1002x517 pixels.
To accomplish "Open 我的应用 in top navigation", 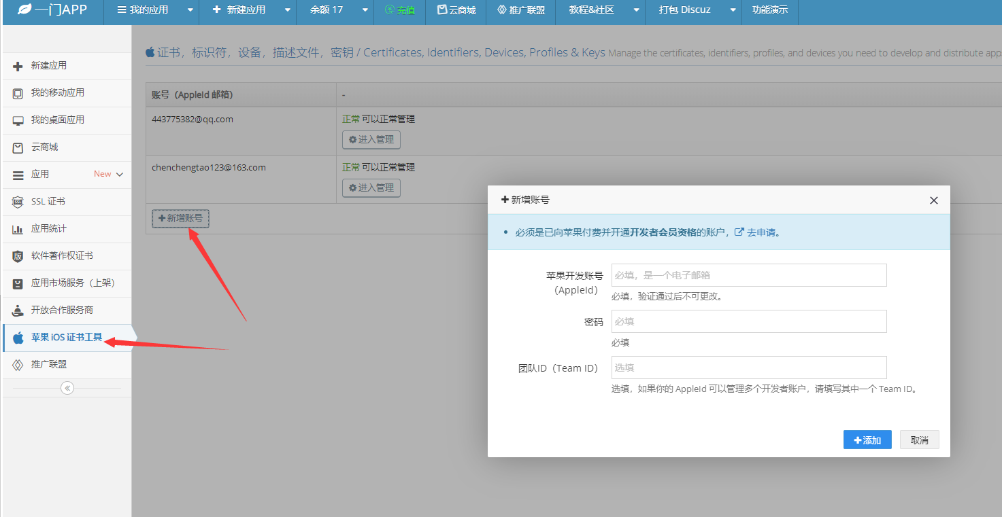I will (144, 10).
